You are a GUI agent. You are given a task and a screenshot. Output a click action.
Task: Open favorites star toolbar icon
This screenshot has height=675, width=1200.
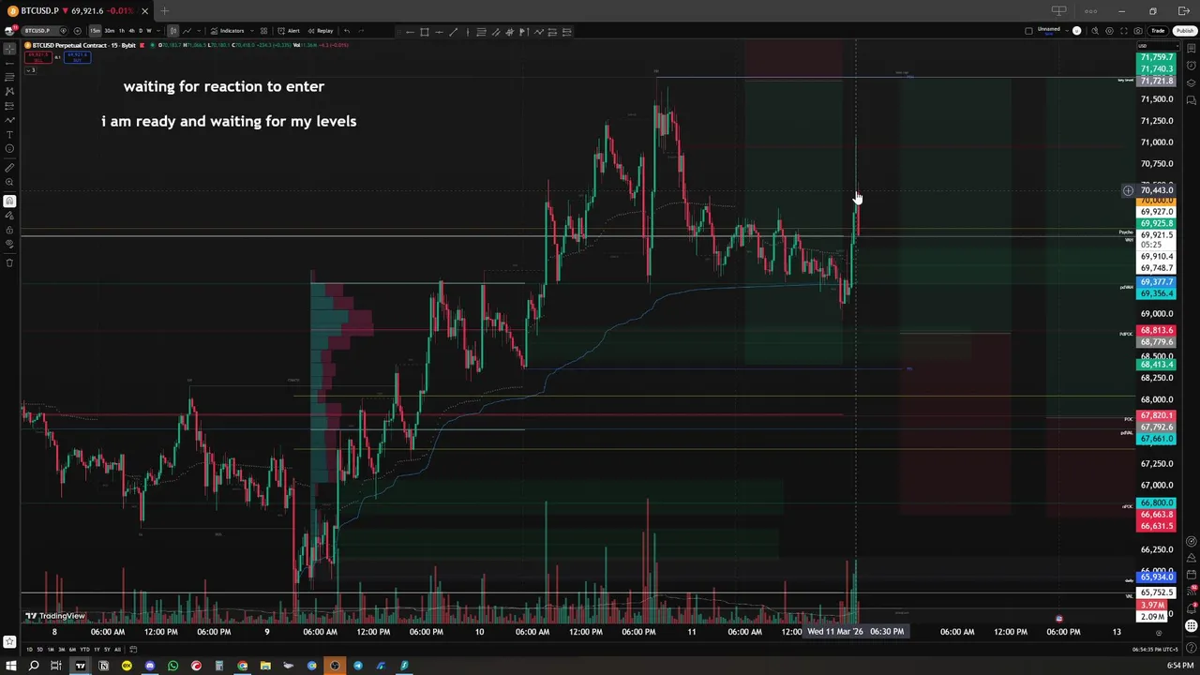[9, 643]
